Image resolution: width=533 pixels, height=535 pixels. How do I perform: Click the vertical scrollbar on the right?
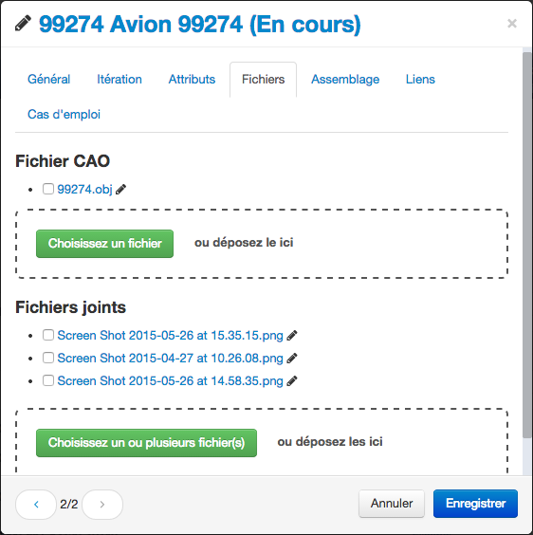click(x=527, y=245)
